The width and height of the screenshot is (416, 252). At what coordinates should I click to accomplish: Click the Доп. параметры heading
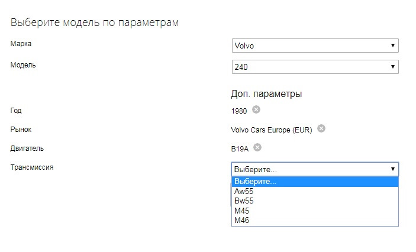266,93
